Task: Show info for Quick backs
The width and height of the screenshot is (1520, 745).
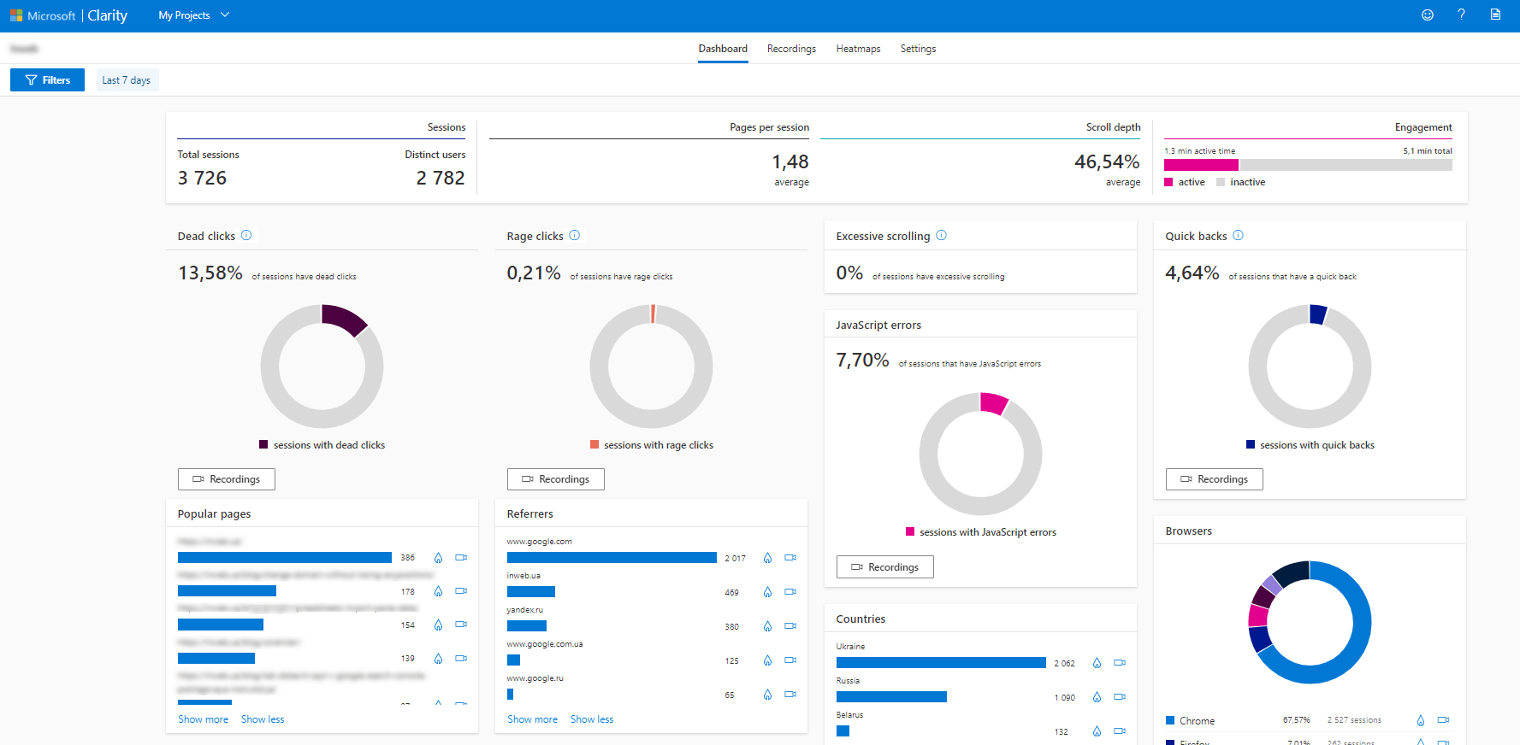Action: [1238, 235]
